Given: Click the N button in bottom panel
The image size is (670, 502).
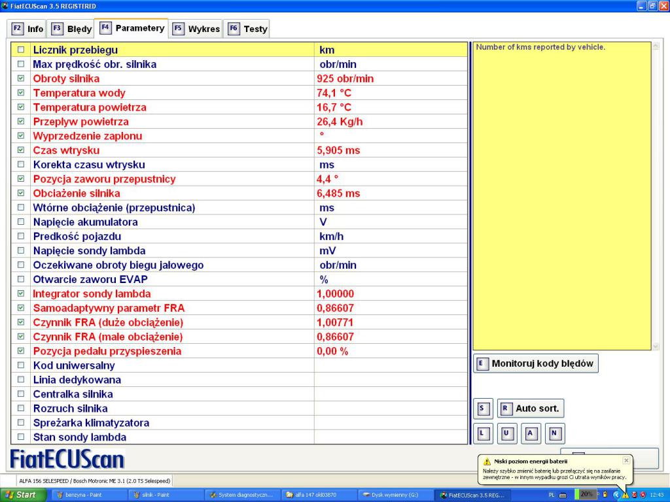Looking at the screenshot, I should (554, 433).
